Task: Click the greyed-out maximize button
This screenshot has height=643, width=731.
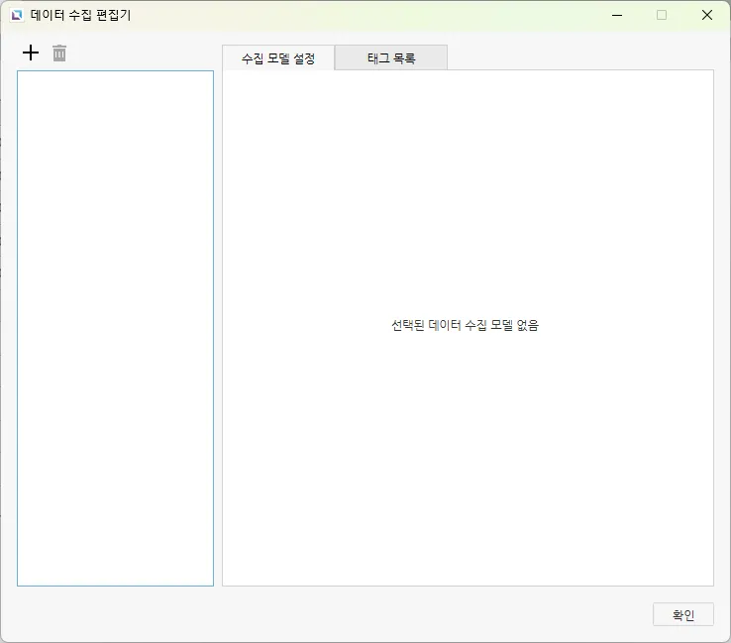Action: pyautogui.click(x=662, y=15)
